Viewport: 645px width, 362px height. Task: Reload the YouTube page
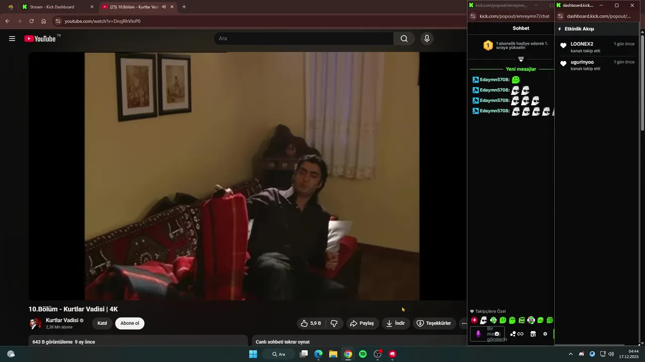pyautogui.click(x=31, y=21)
